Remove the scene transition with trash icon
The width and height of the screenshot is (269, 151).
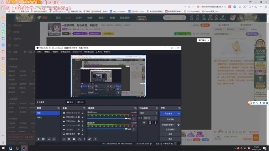tap(150, 122)
